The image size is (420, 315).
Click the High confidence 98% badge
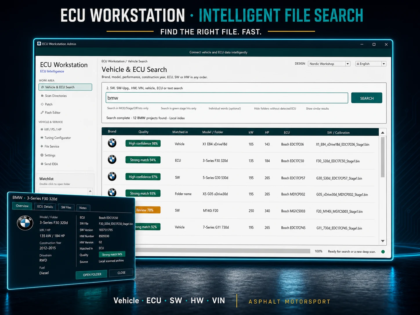pyautogui.click(x=143, y=143)
